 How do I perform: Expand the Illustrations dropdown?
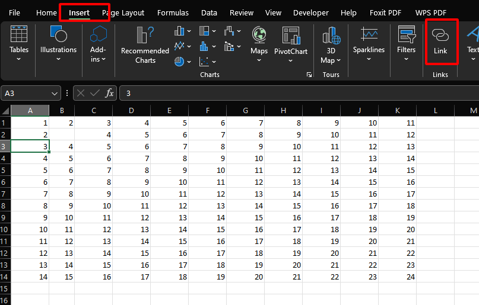(x=58, y=43)
